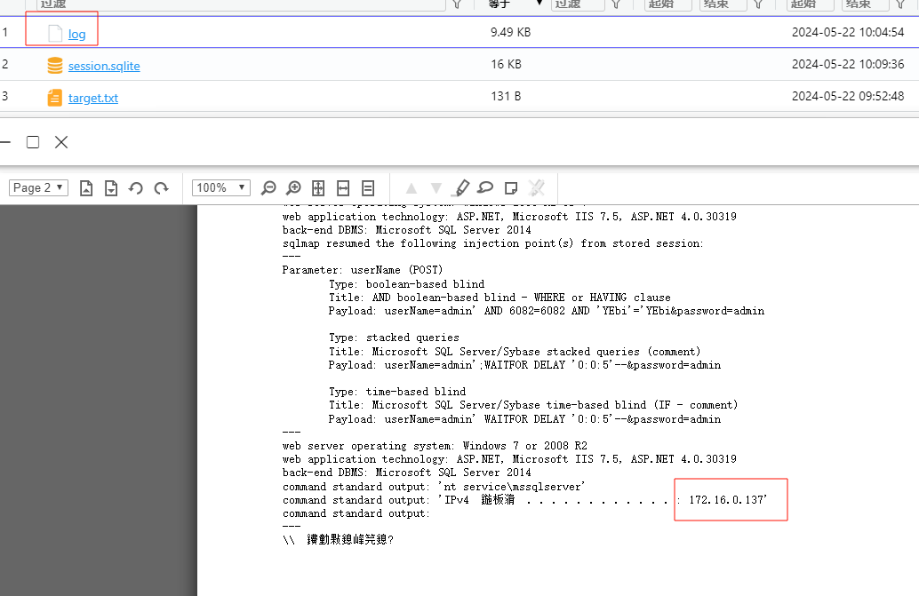Viewport: 919px width, 596px height.
Task: Click row number 3 in the file list
Action: coord(5,96)
